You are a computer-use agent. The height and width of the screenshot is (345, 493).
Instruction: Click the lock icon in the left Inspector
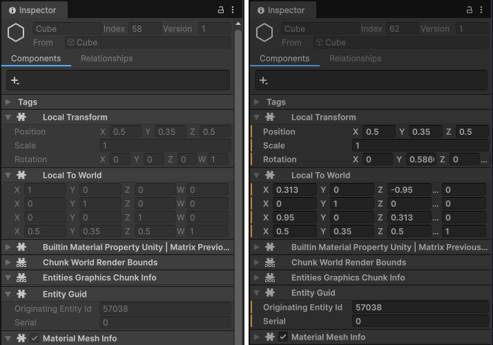click(221, 10)
